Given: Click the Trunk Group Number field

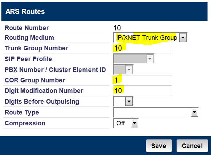Looking at the screenshot, I should (x=143, y=48).
